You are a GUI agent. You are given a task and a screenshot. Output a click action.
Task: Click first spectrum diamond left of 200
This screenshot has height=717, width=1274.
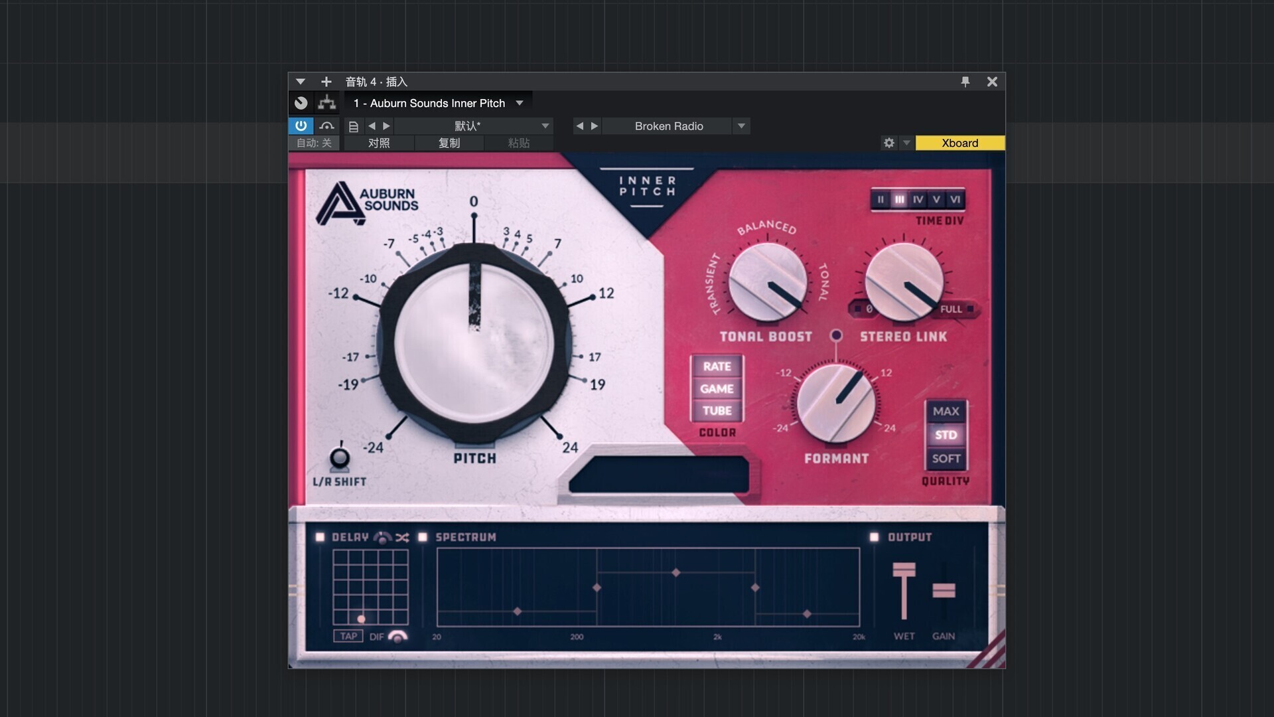point(517,611)
